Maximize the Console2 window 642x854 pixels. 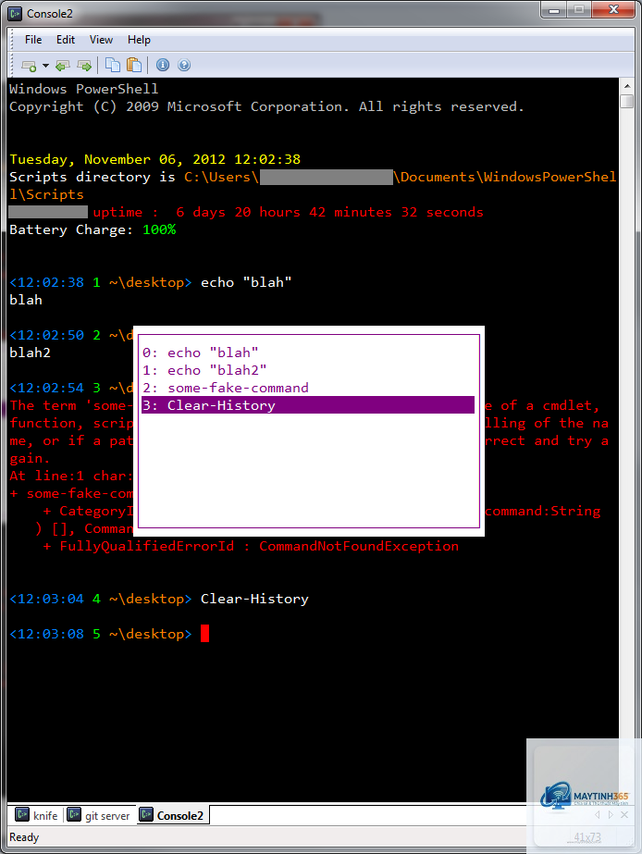click(x=579, y=10)
